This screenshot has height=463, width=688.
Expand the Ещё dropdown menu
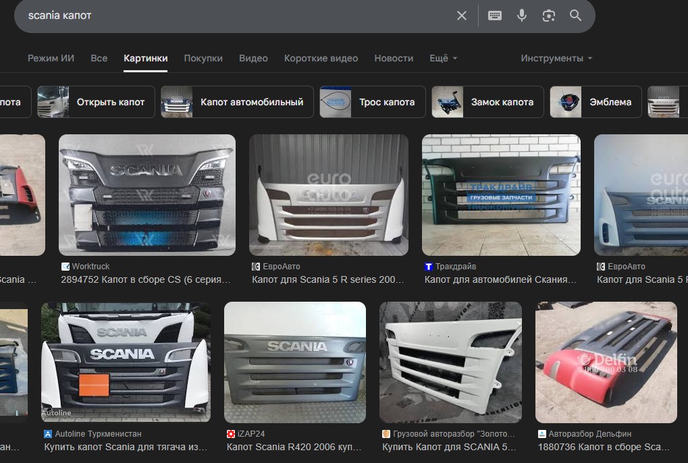443,58
